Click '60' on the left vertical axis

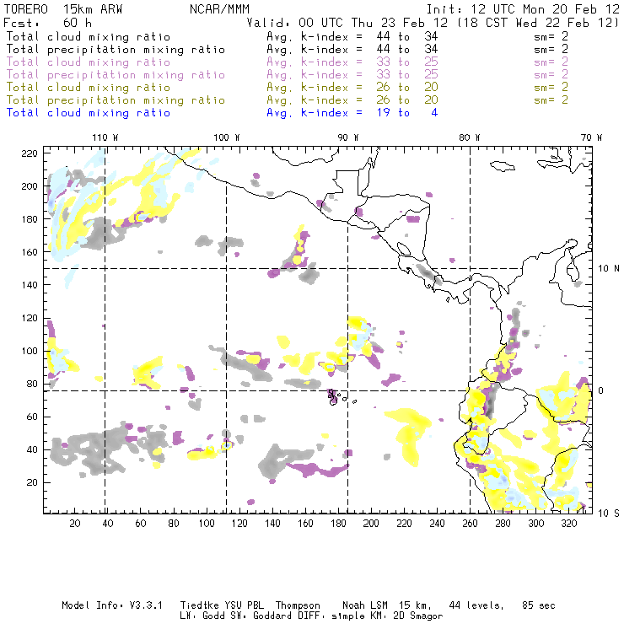click(x=32, y=417)
